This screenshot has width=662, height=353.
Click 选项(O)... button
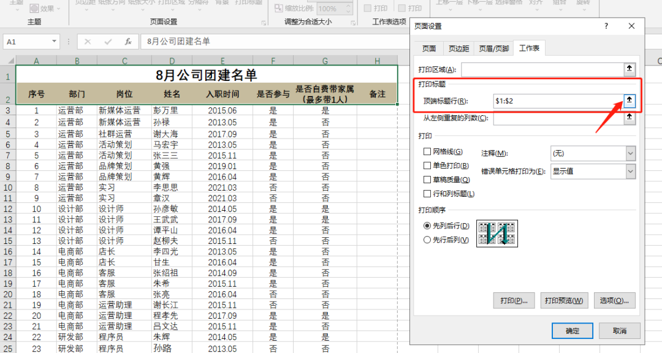point(614,301)
